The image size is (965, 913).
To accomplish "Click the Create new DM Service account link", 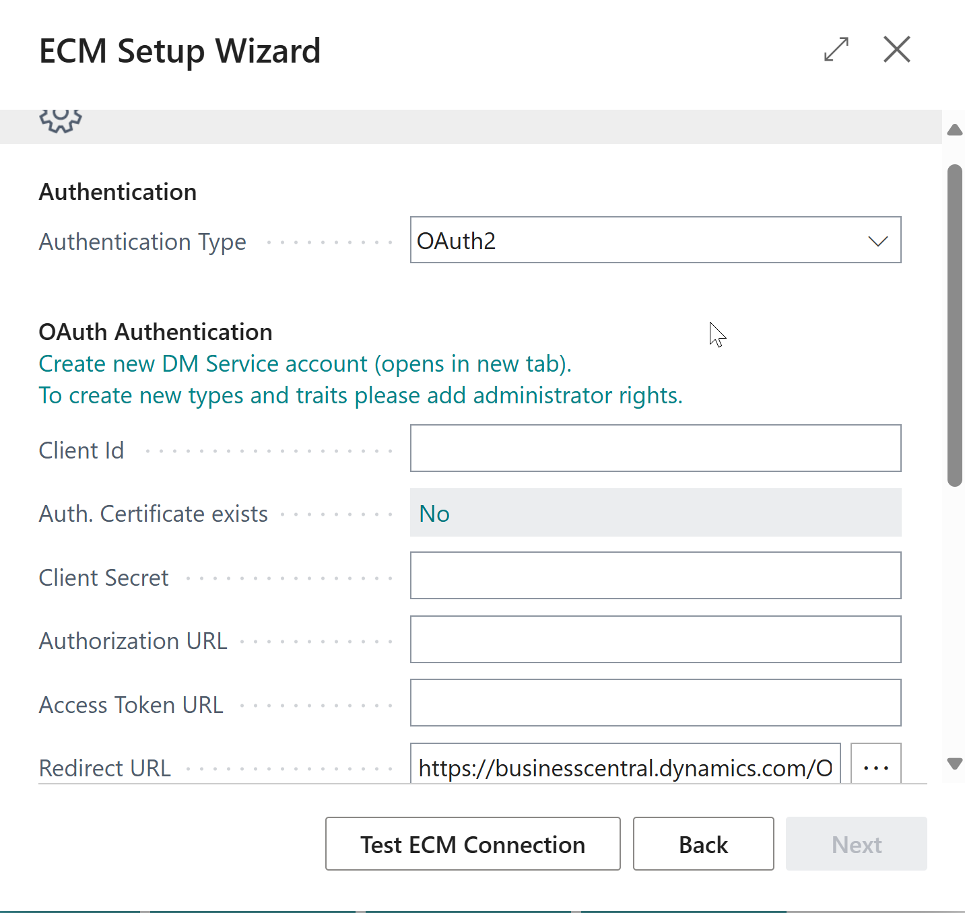I will tap(305, 364).
